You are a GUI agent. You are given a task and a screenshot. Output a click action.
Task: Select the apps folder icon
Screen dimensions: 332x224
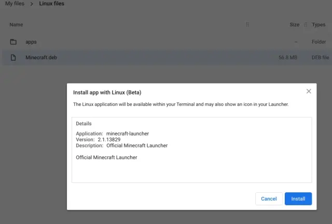(x=13, y=42)
